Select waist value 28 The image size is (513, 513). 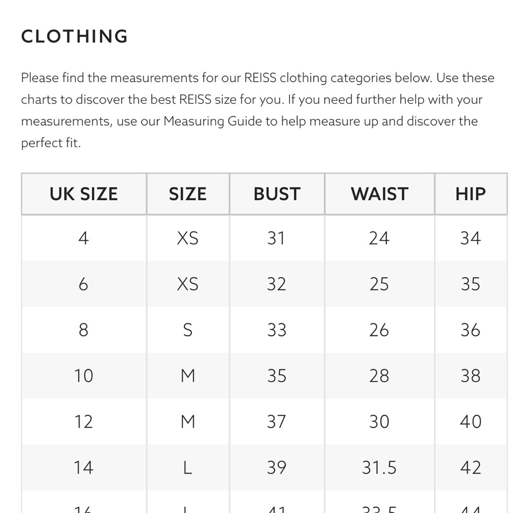(380, 376)
